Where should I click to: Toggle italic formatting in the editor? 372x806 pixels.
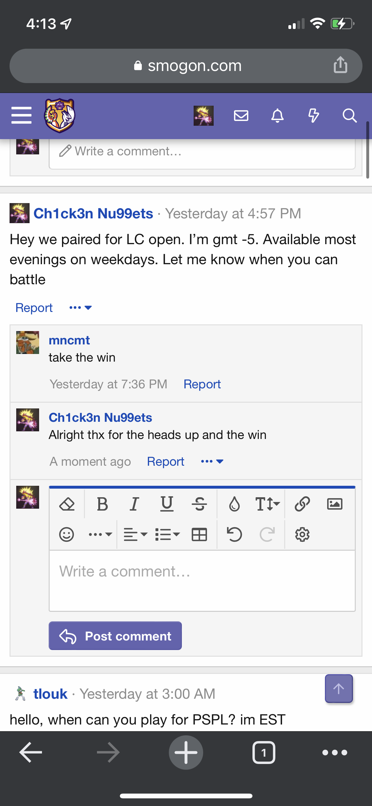[x=134, y=504]
